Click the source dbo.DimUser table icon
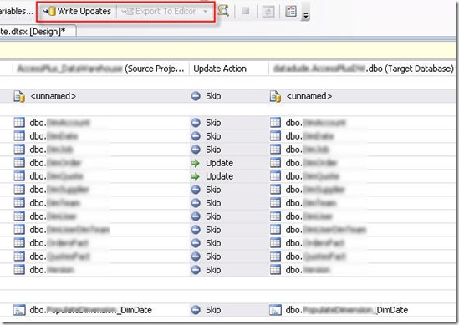 pyautogui.click(x=19, y=216)
